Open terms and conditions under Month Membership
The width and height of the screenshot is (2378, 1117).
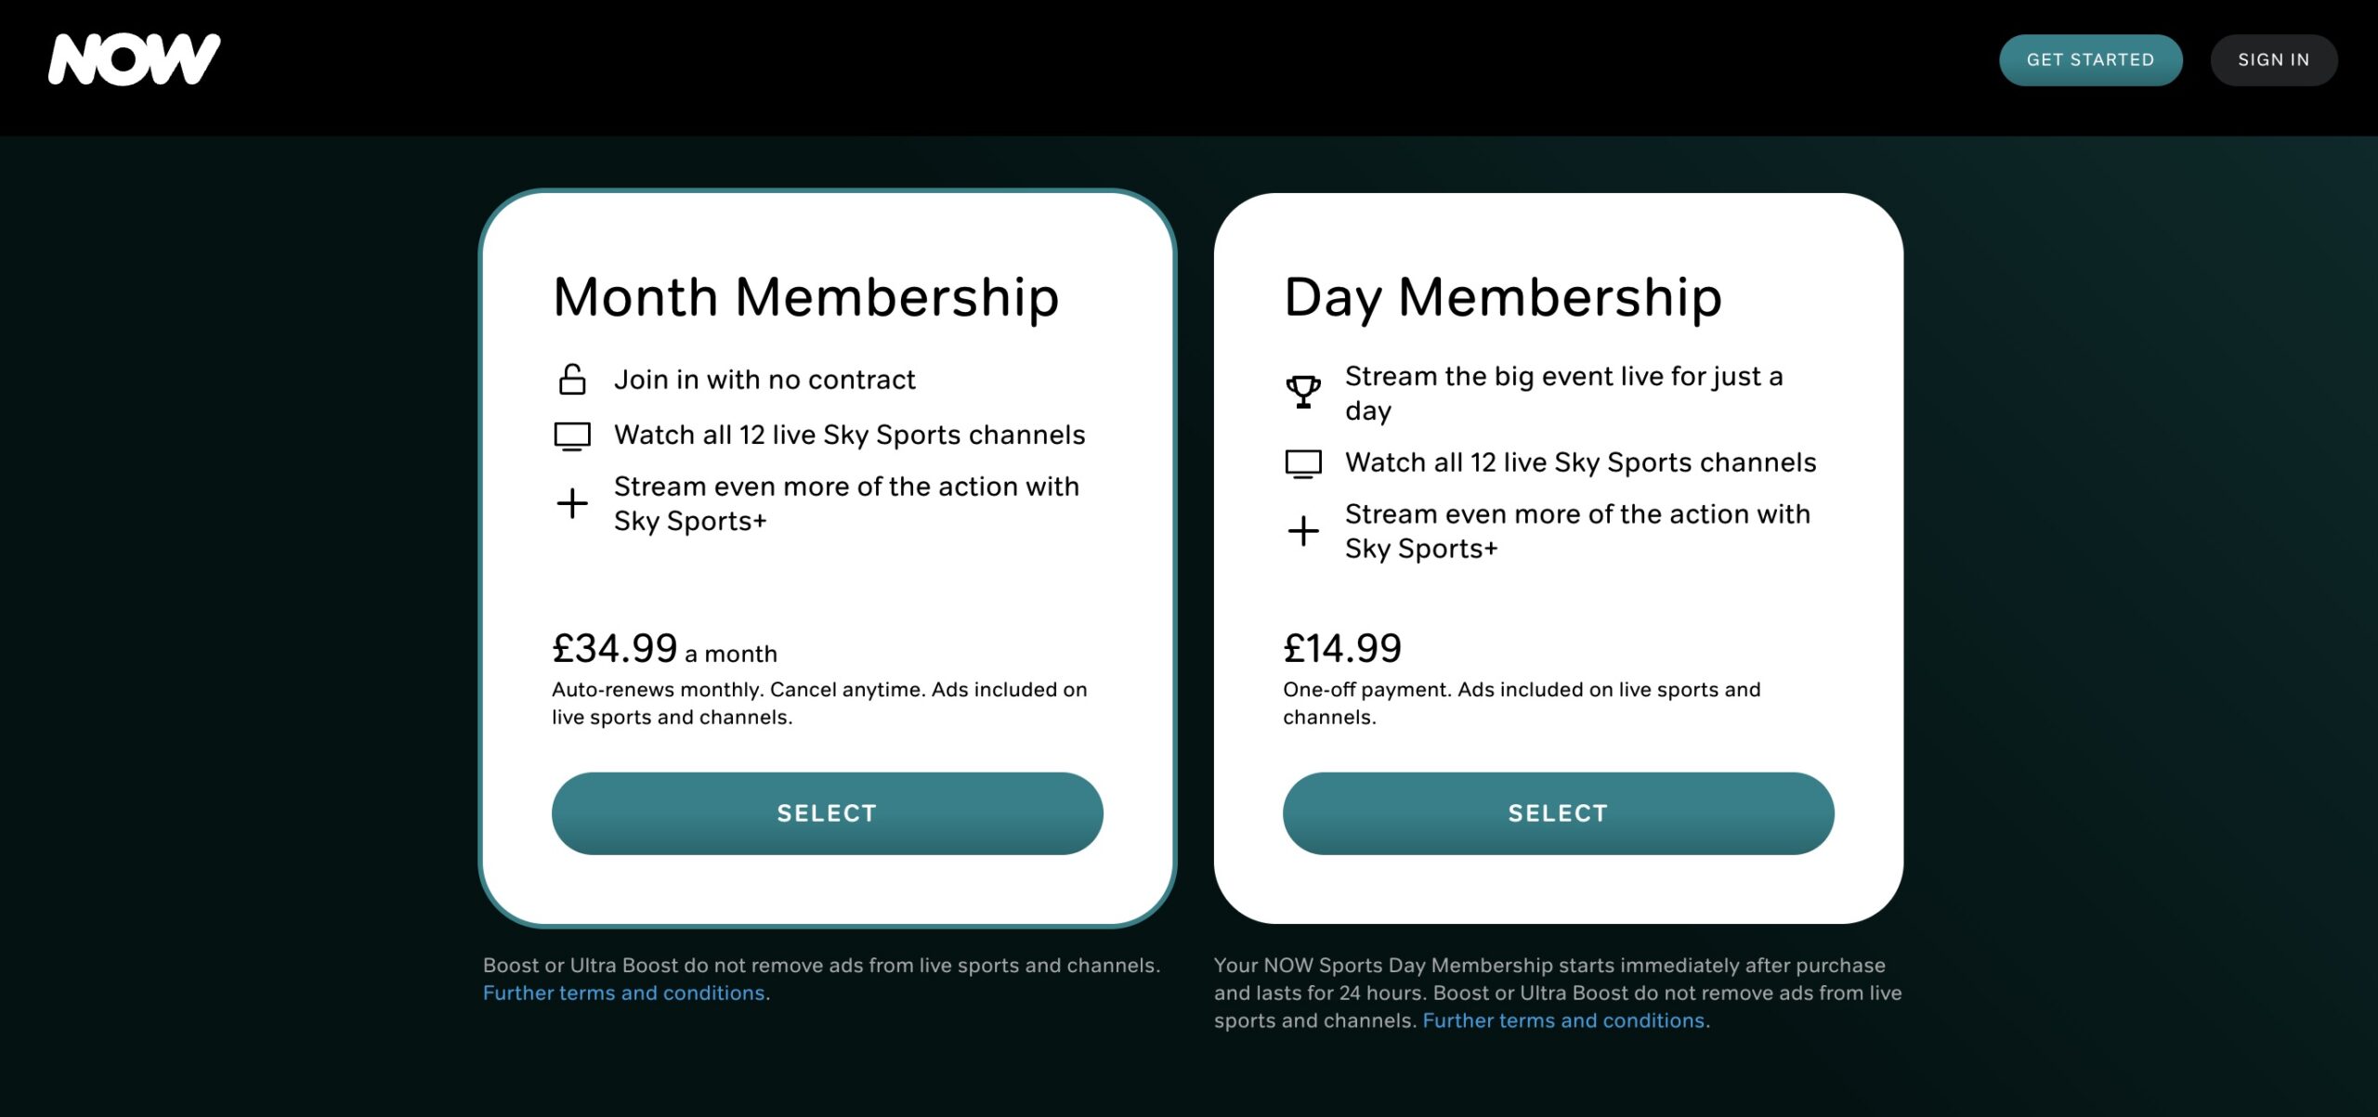click(623, 993)
